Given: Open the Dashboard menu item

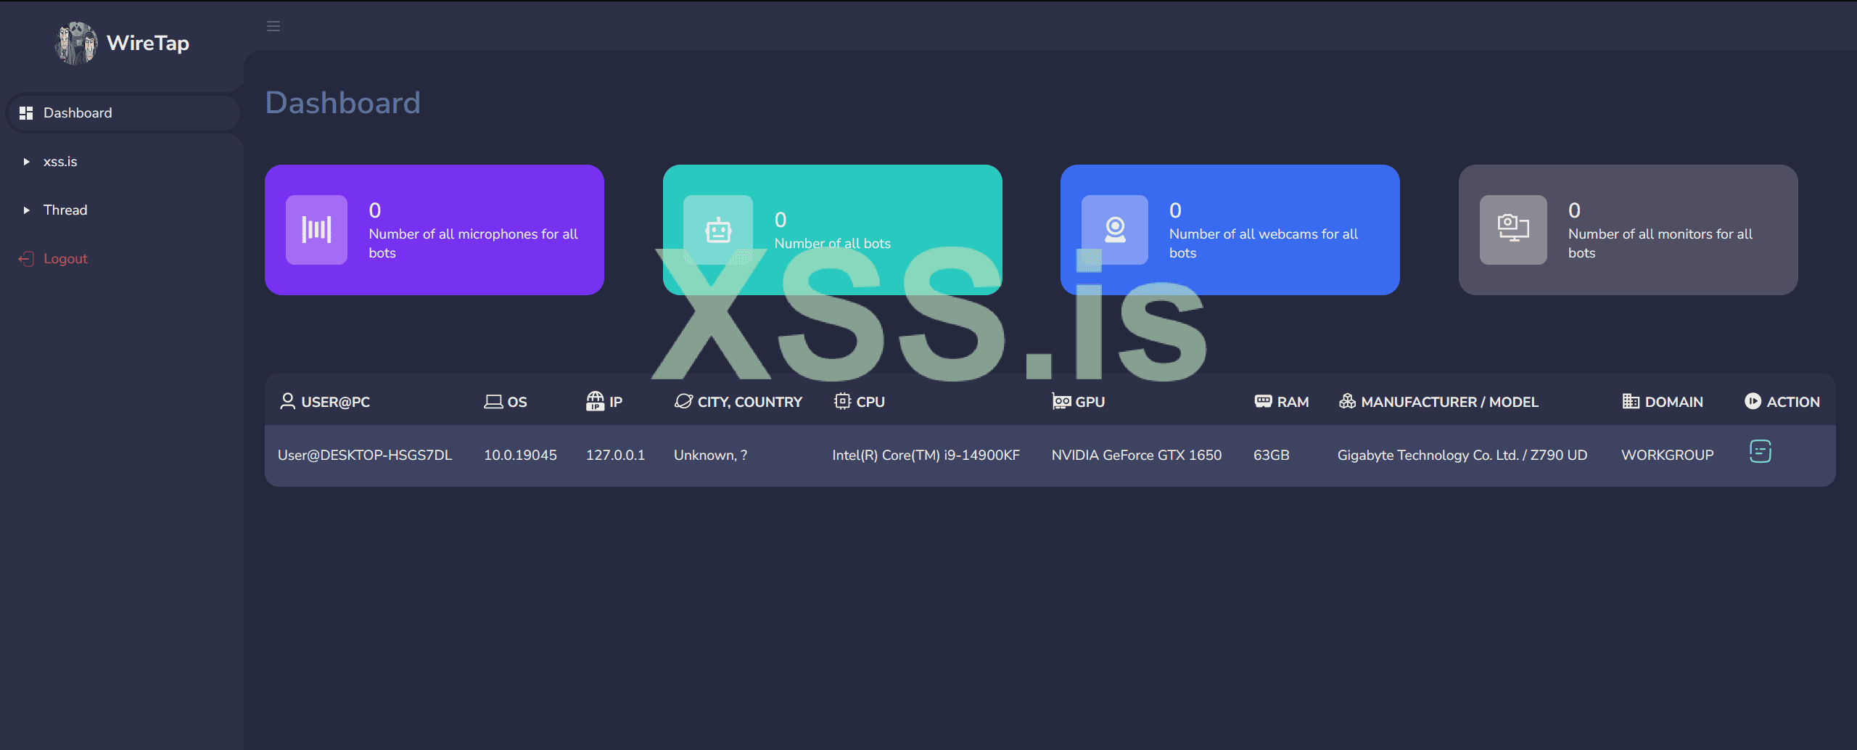Looking at the screenshot, I should [123, 113].
